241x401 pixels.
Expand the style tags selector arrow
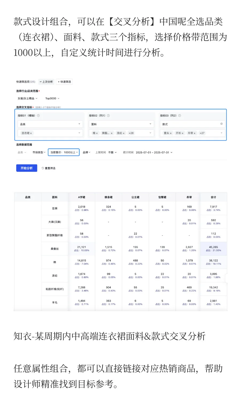[221, 133]
